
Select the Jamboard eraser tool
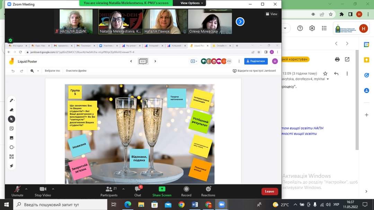[x=11, y=110]
